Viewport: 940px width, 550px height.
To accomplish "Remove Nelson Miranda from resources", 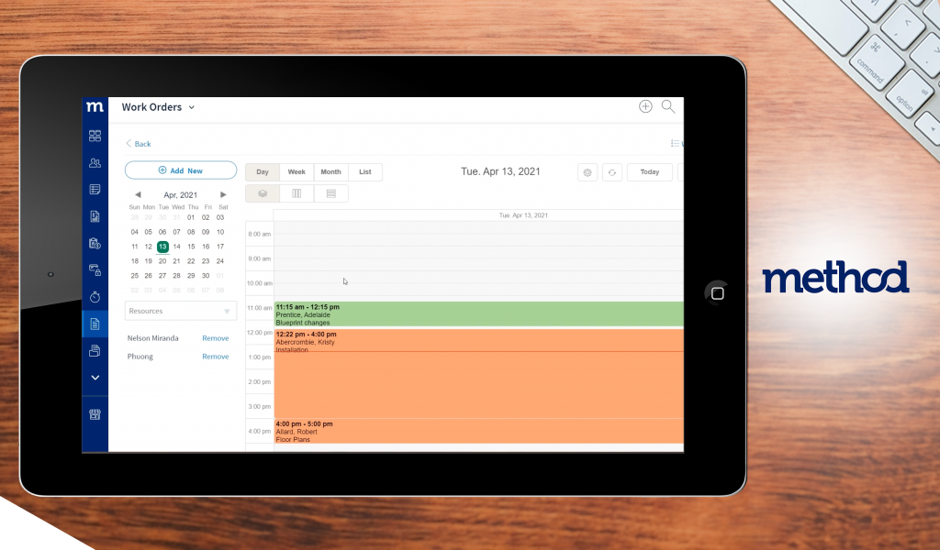I will pos(216,338).
